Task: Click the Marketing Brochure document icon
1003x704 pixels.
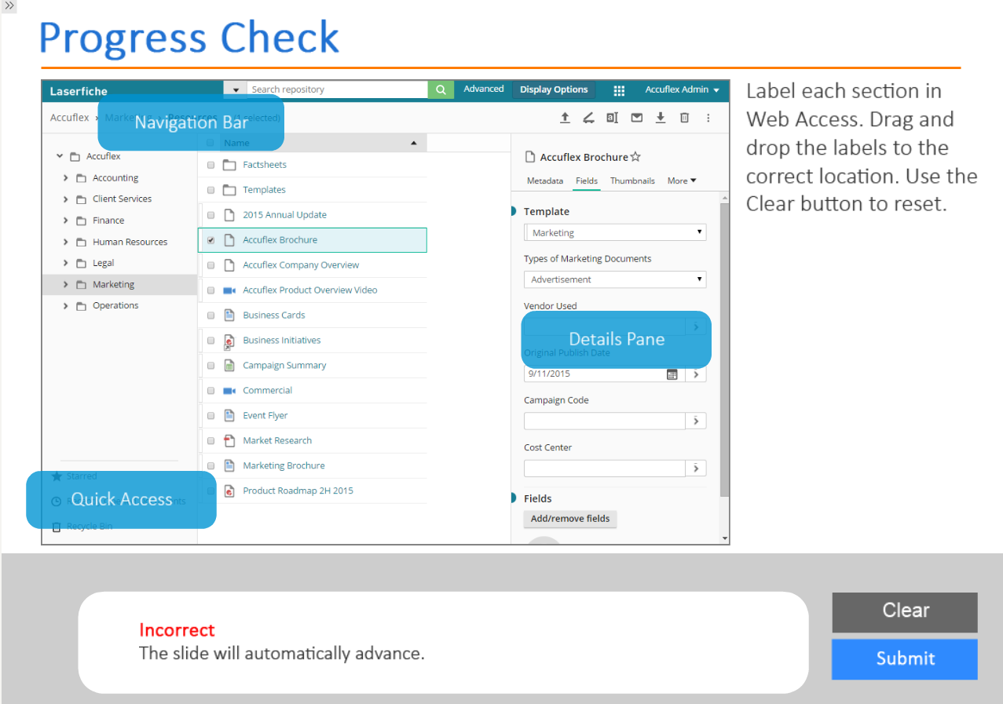Action: 229,466
